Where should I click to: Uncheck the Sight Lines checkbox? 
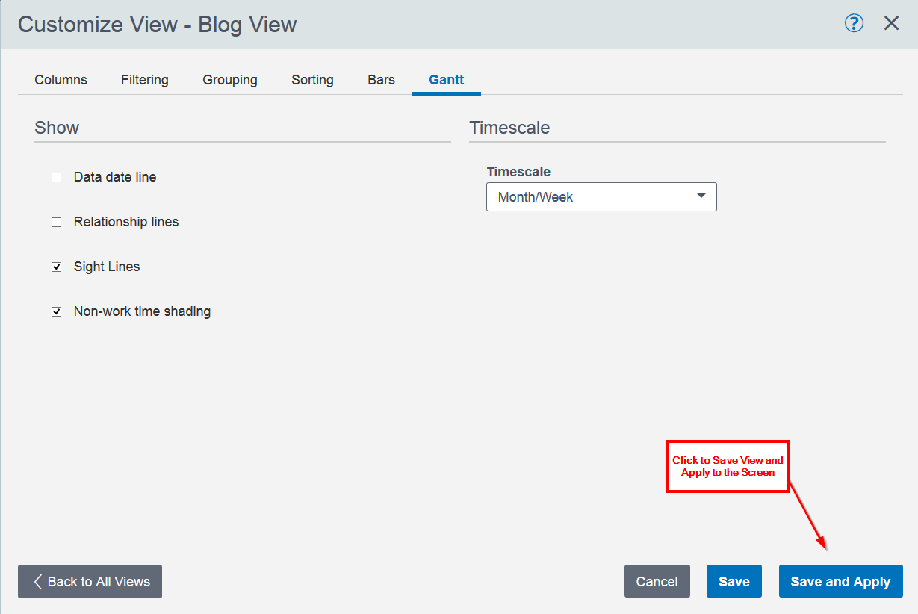(x=56, y=267)
